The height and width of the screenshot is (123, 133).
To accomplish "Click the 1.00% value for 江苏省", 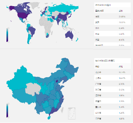I will (x=122, y=119).
